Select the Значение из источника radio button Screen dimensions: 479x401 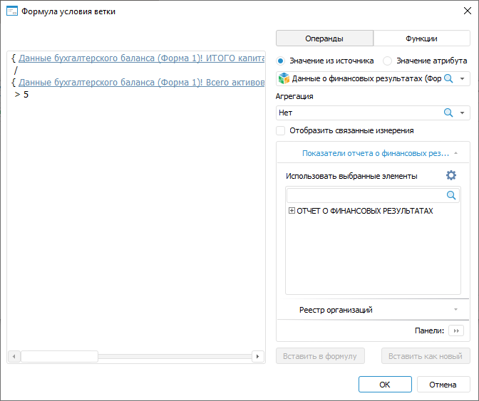click(x=280, y=61)
